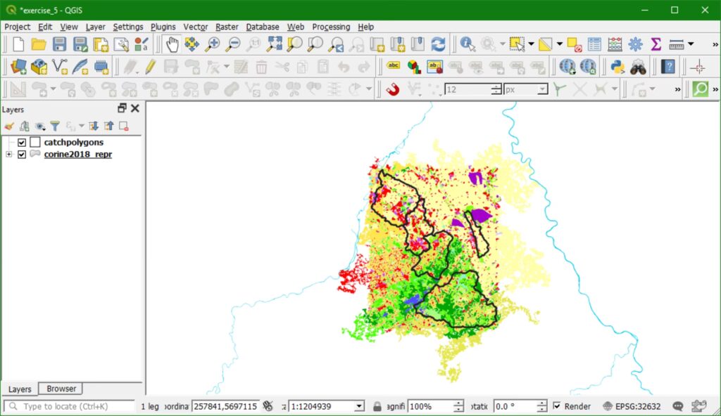
Task: Toggle visibility of catchpolygons layer
Action: 22,143
